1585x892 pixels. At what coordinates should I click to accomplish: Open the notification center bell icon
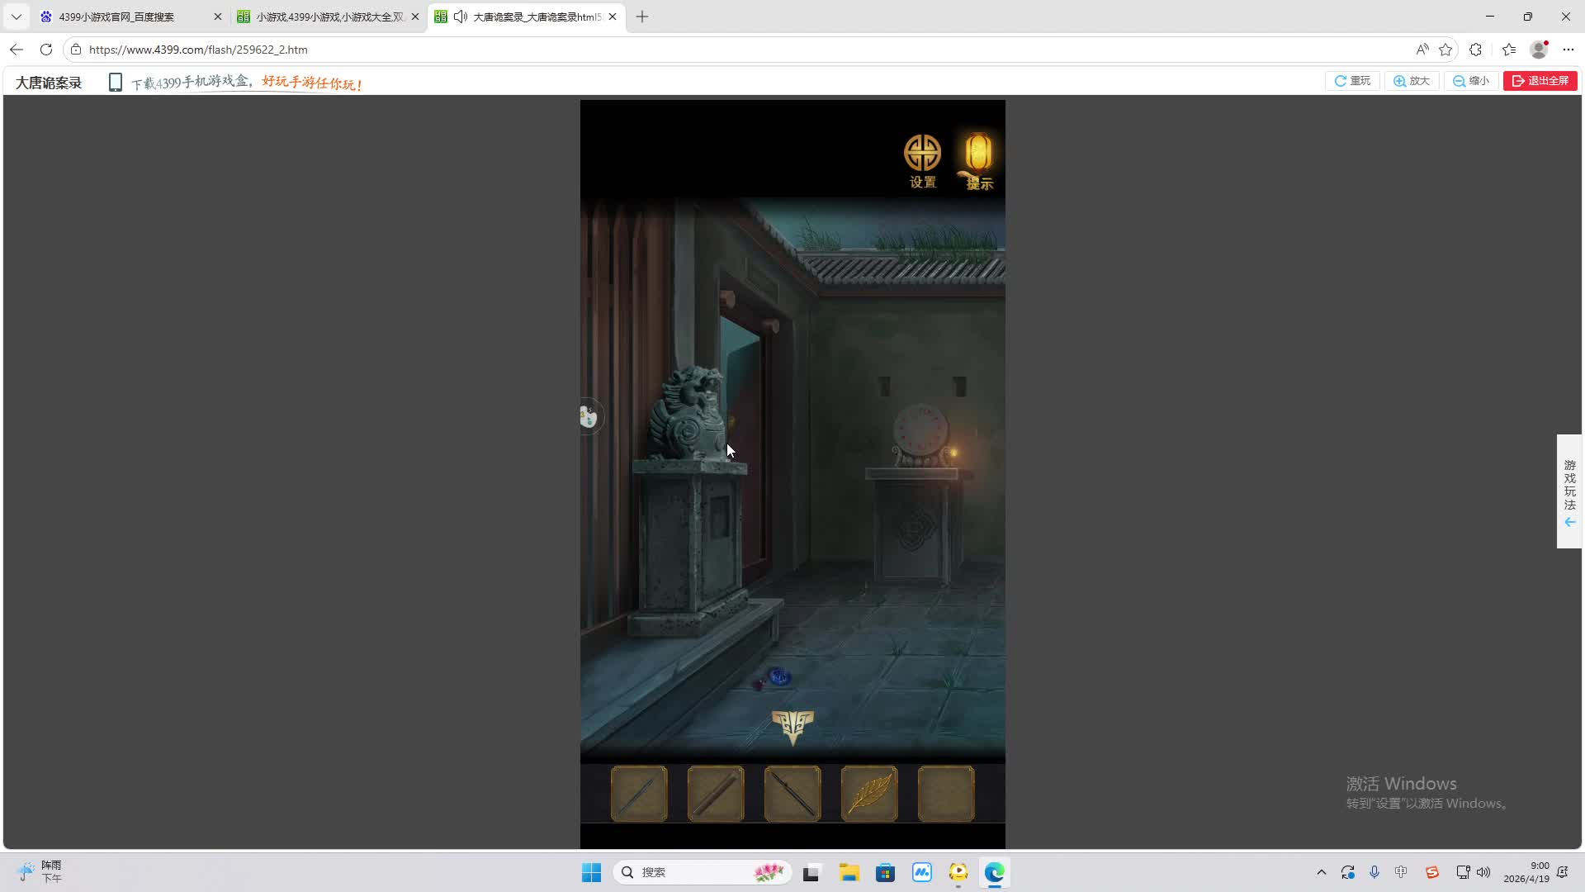(1563, 872)
